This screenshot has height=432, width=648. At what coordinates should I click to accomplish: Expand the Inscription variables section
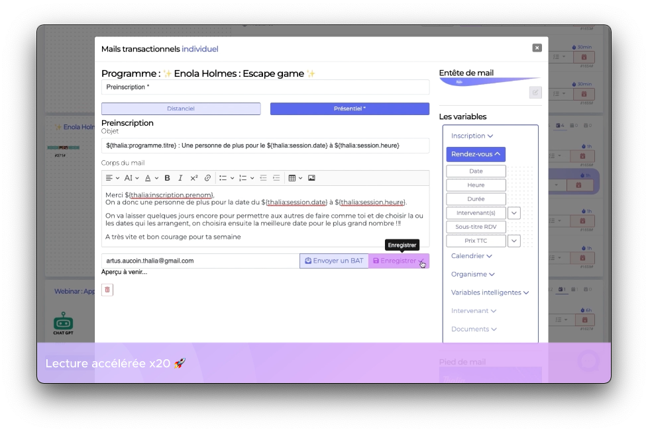point(472,136)
